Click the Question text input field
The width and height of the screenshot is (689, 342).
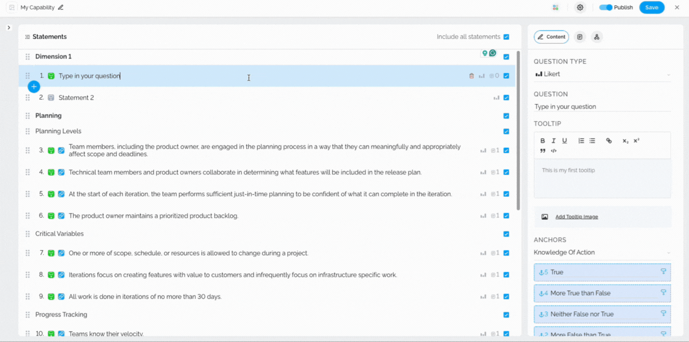point(602,107)
